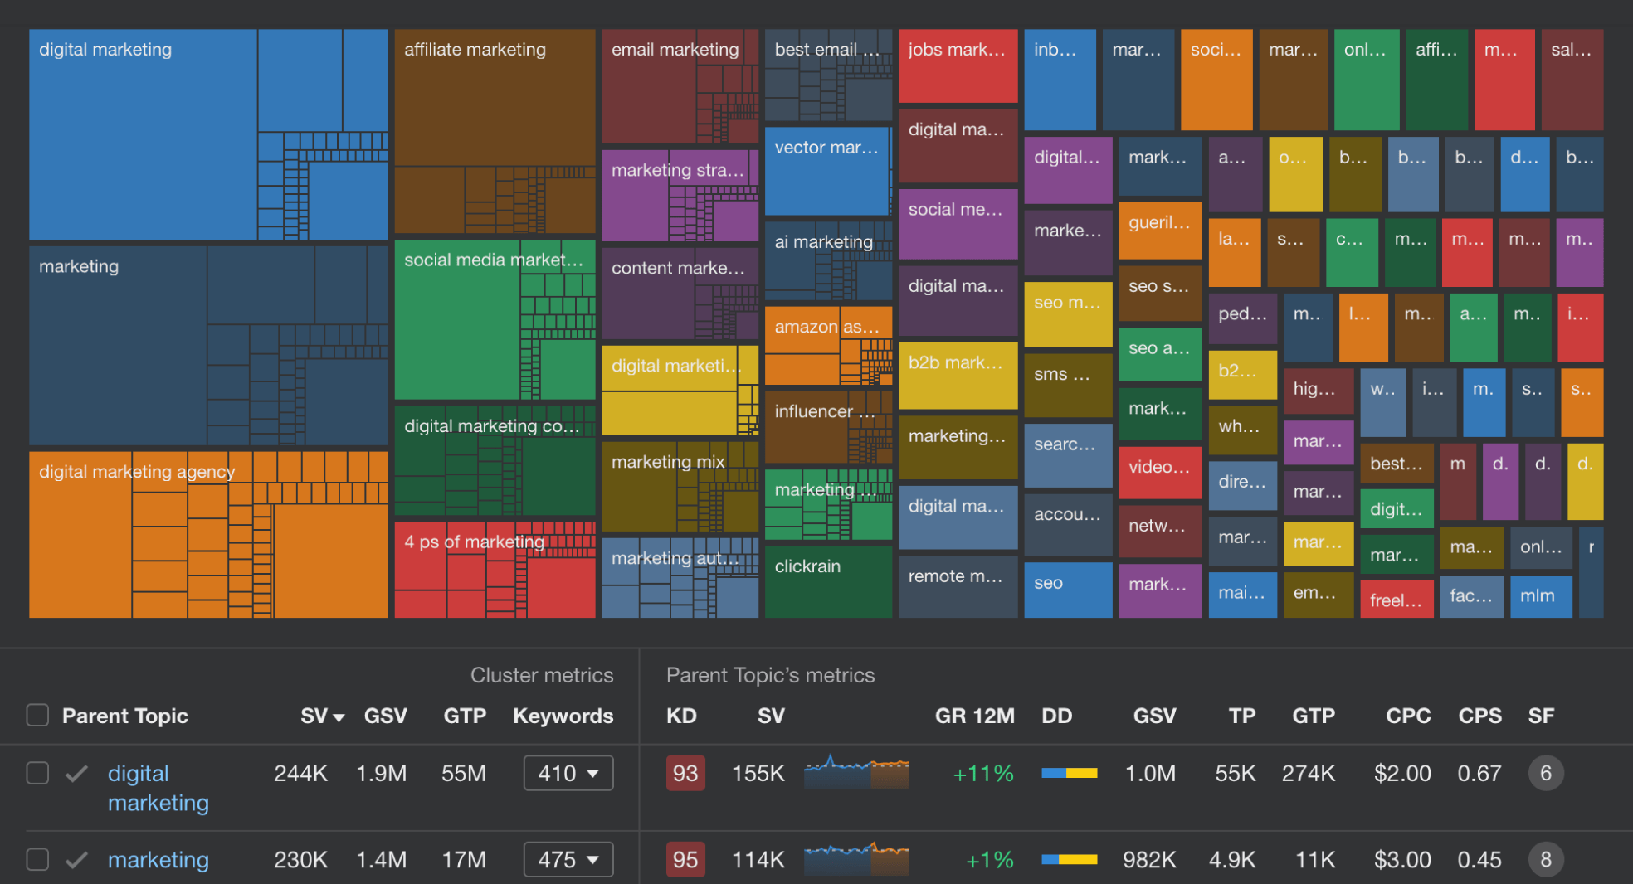Click the DD bar in the +1% row

coord(1069,860)
